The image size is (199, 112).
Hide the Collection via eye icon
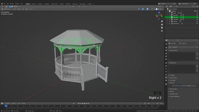(197, 11)
